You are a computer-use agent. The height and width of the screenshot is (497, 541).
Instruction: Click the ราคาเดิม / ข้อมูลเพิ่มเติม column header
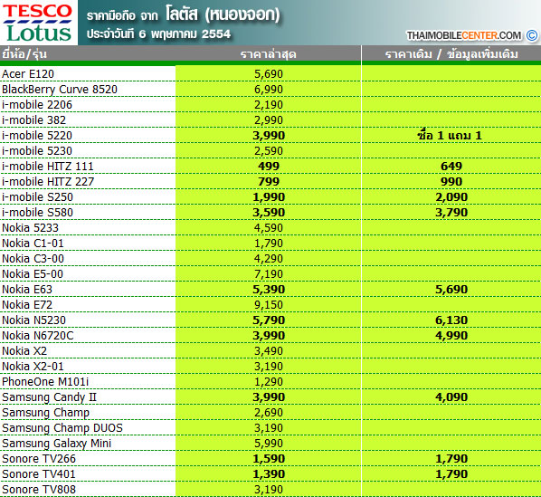(x=451, y=54)
